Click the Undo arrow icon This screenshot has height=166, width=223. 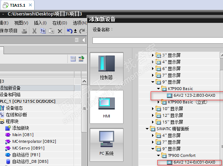click(70, 31)
